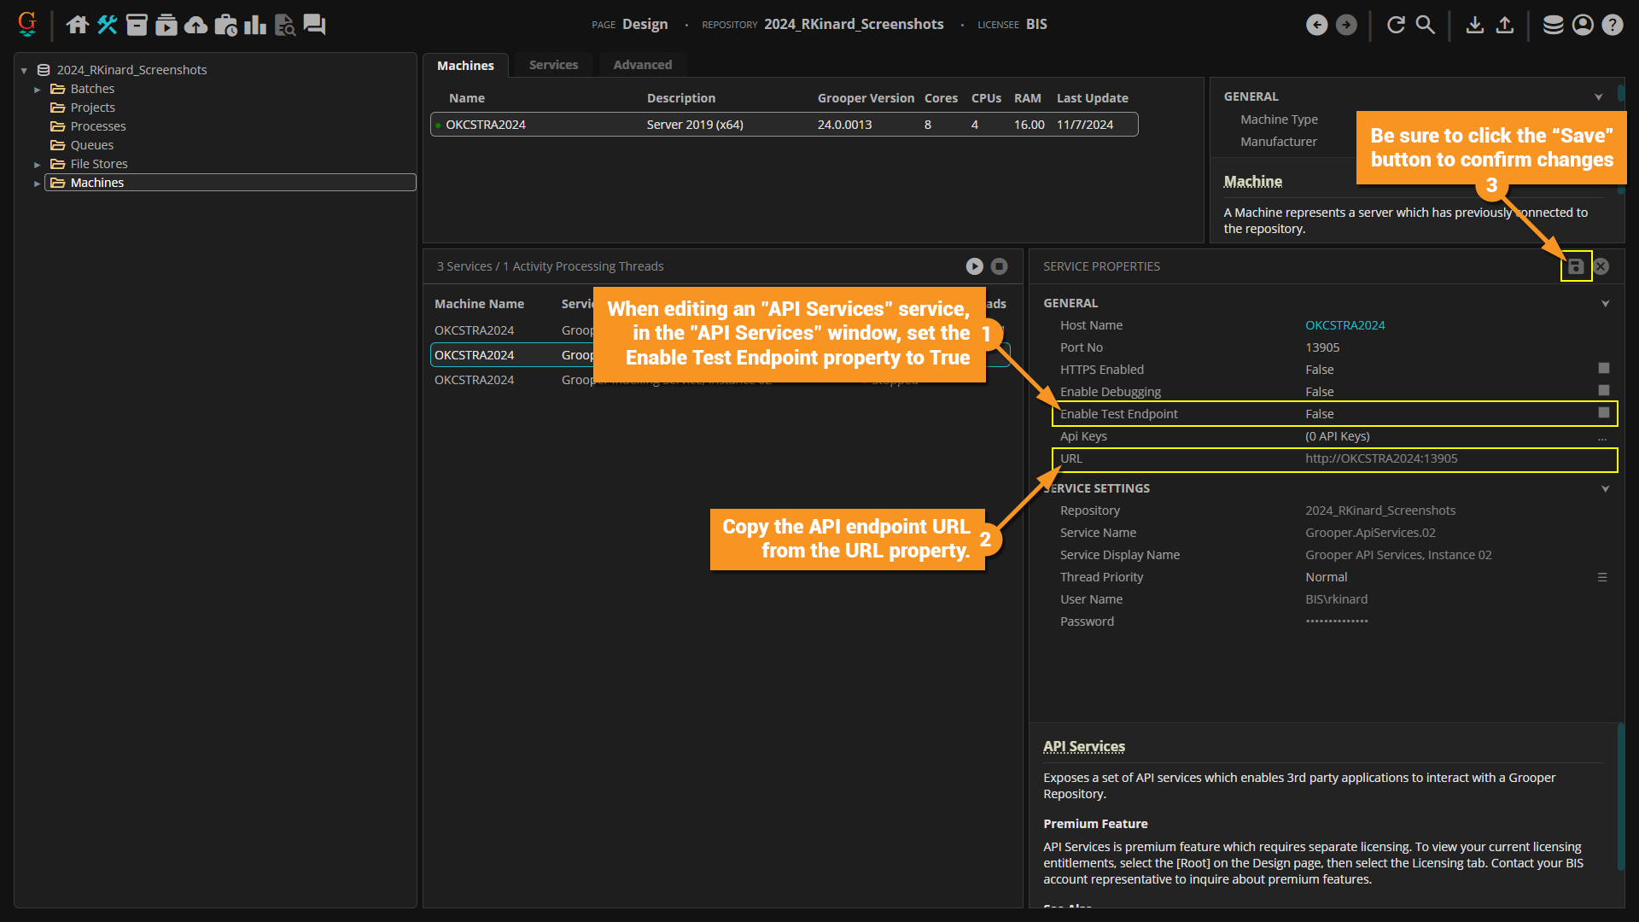Click the Design tools icon
This screenshot has width=1639, height=922.
(107, 25)
